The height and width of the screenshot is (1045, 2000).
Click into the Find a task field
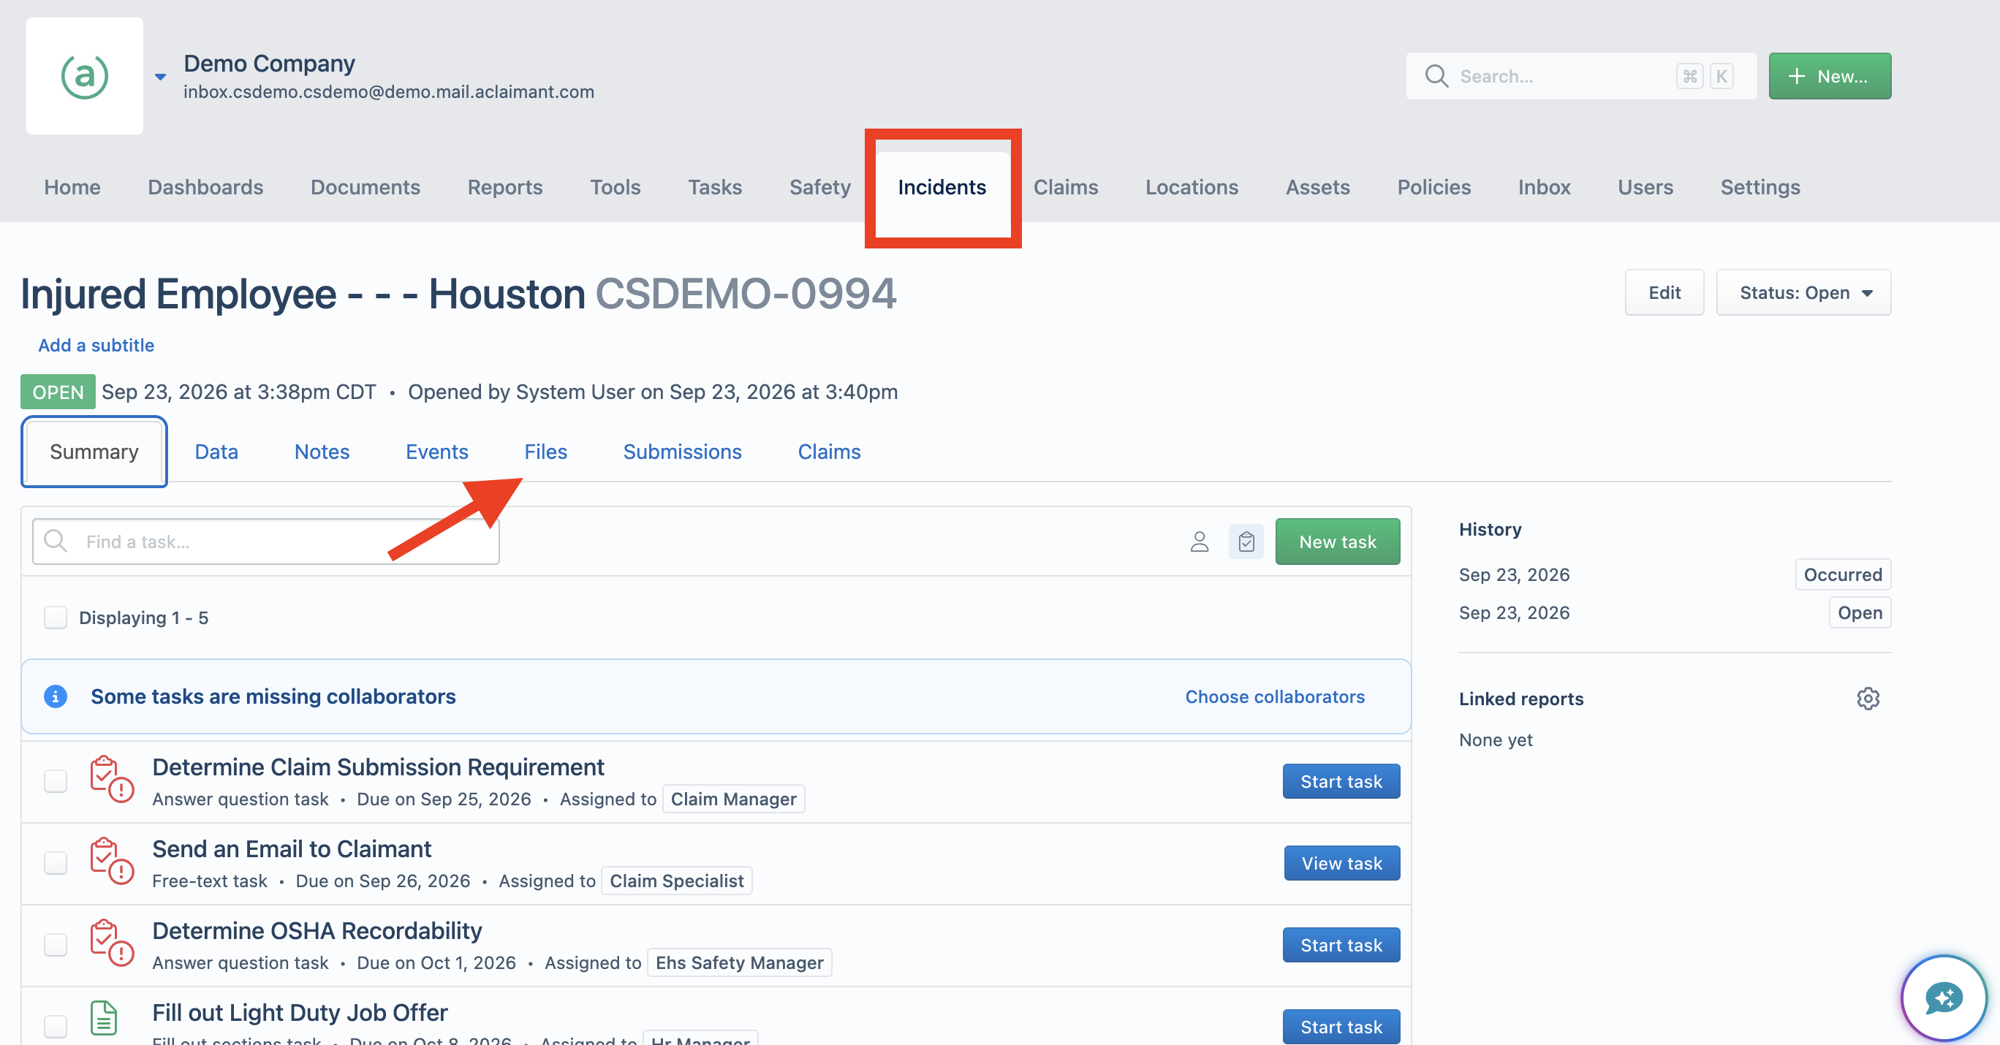point(265,542)
